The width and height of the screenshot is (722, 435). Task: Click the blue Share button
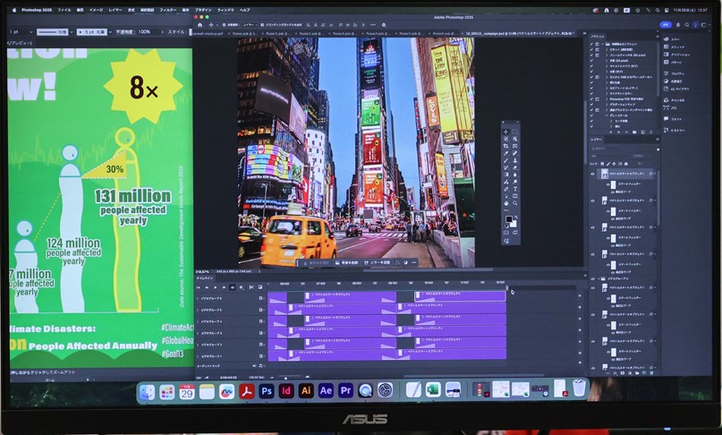pos(666,24)
